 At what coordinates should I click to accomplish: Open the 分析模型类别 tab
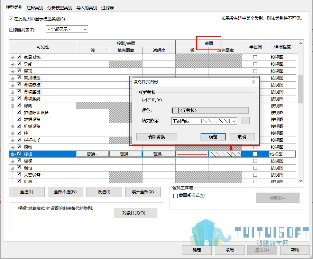click(60, 8)
